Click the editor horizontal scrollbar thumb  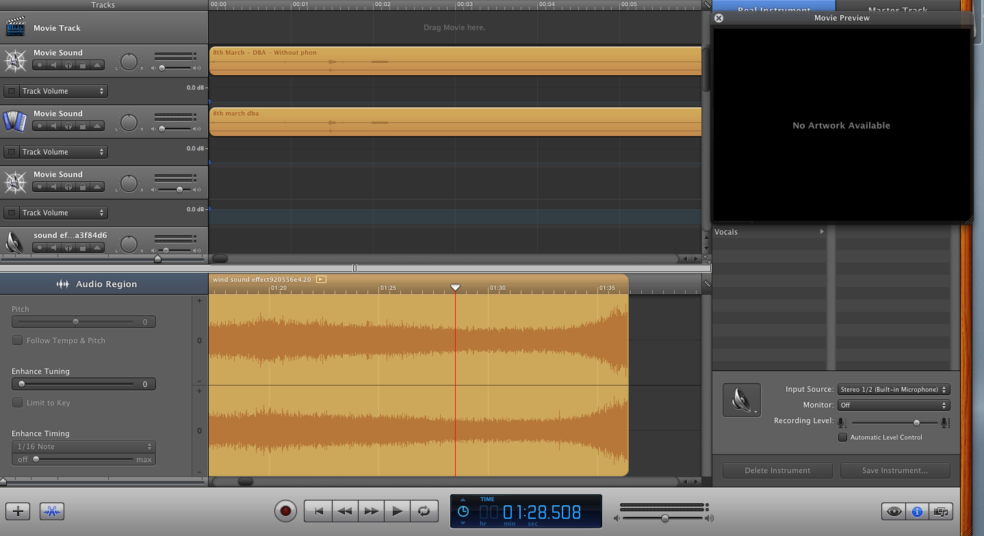click(x=245, y=481)
